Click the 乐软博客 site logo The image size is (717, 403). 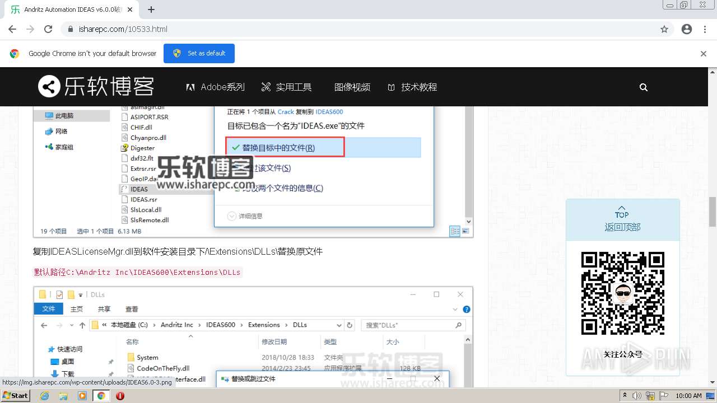pos(96,87)
